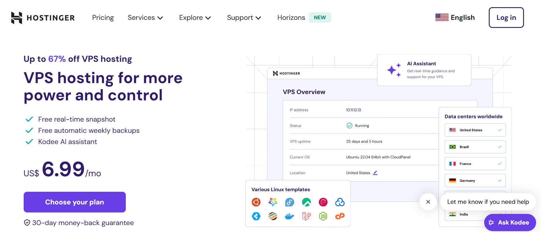
Task: Click the blue hexagon template icon
Action: click(x=256, y=216)
